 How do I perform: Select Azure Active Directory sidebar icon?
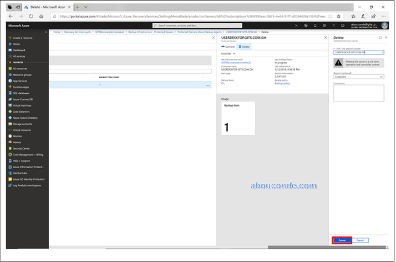pyautogui.click(x=9, y=118)
